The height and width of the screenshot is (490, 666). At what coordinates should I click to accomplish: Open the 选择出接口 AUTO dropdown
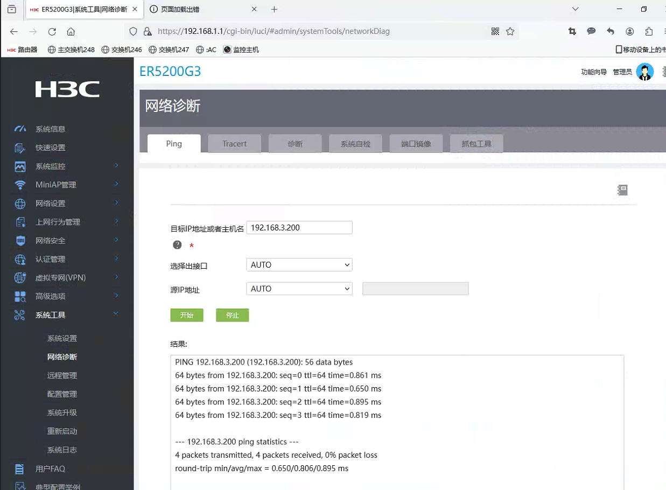(x=299, y=265)
